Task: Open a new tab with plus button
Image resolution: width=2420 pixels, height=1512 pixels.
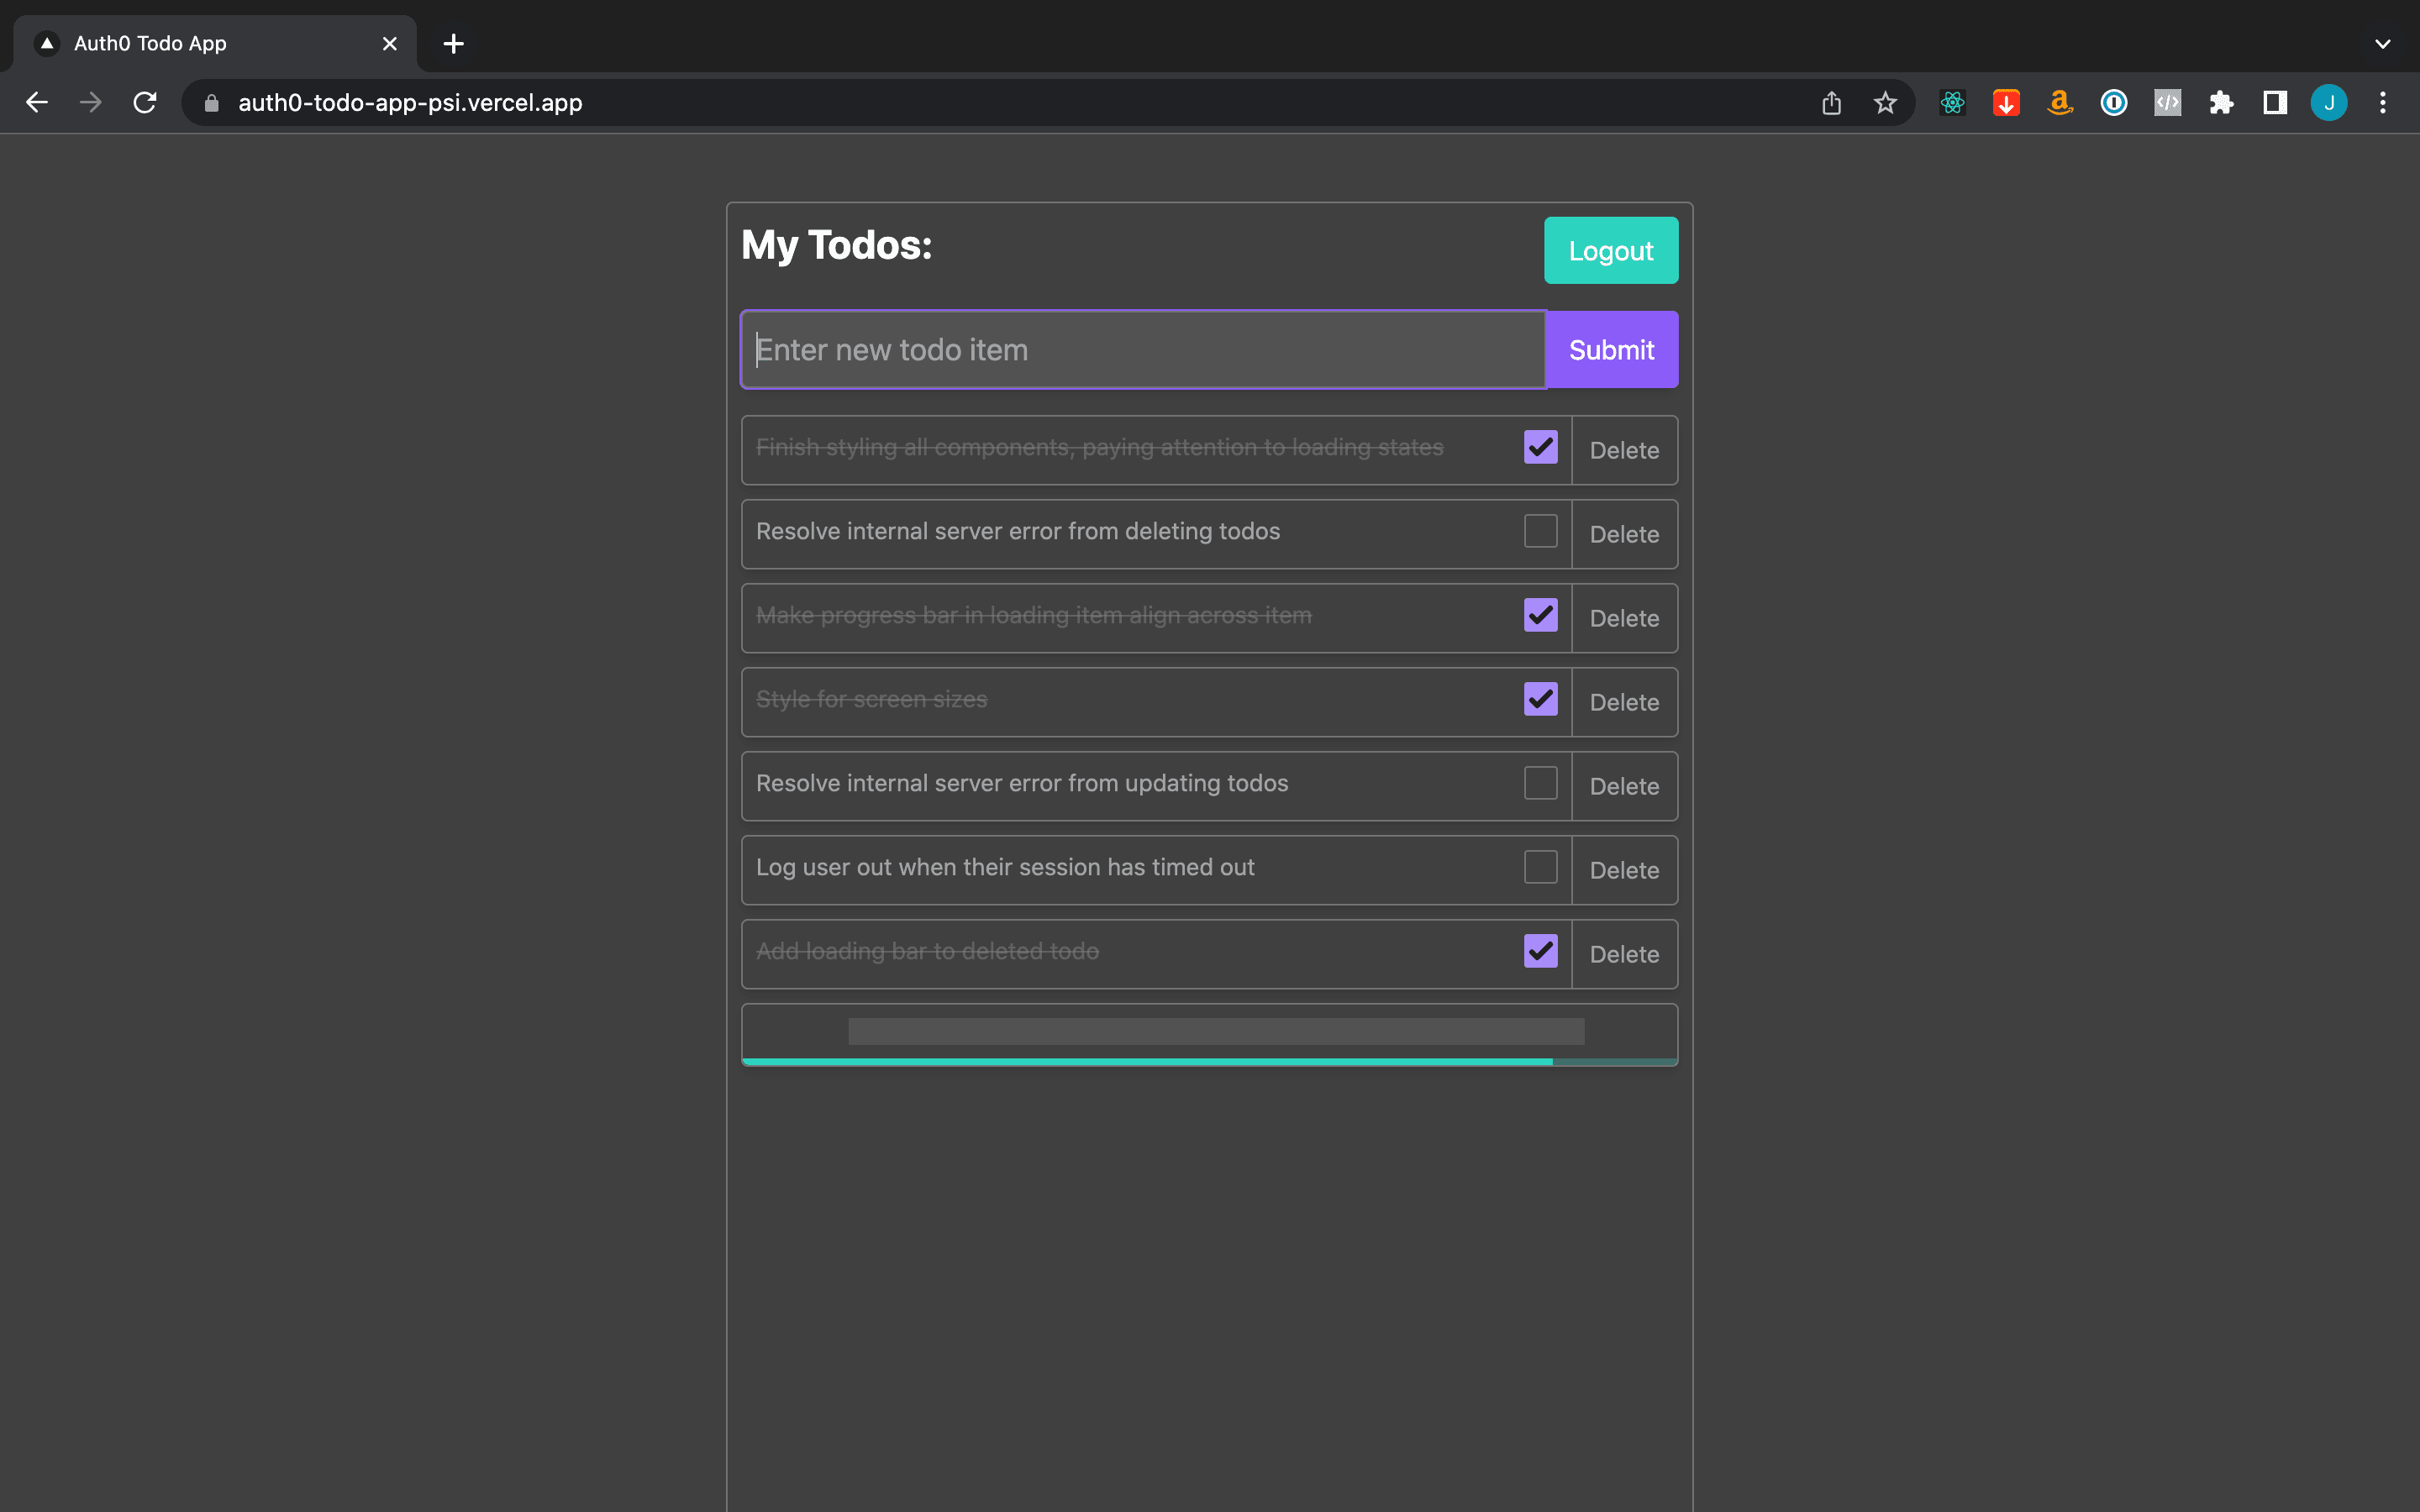Action: (453, 44)
